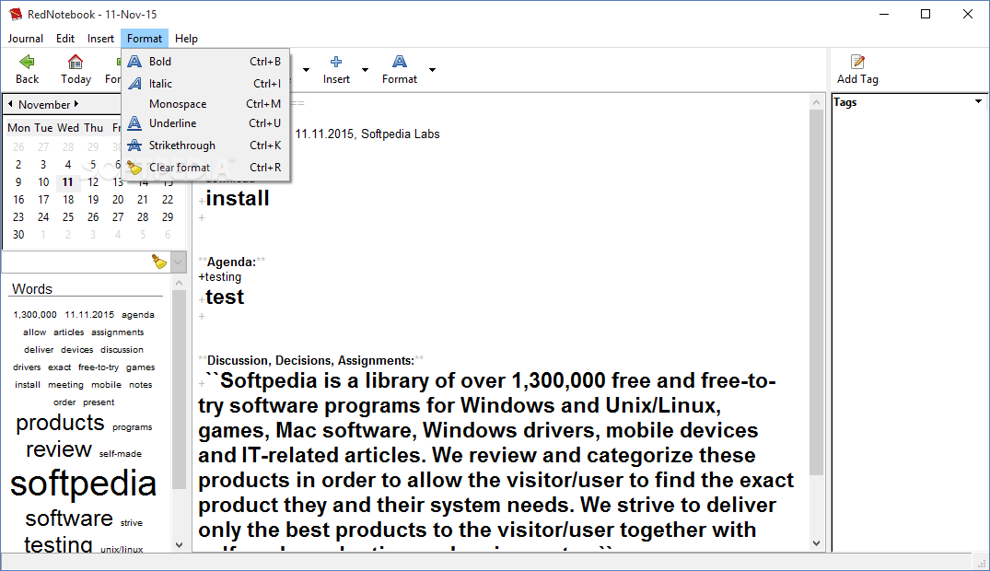Click the word 'free-to-try' in word cloud
The width and height of the screenshot is (990, 571).
coord(98,367)
